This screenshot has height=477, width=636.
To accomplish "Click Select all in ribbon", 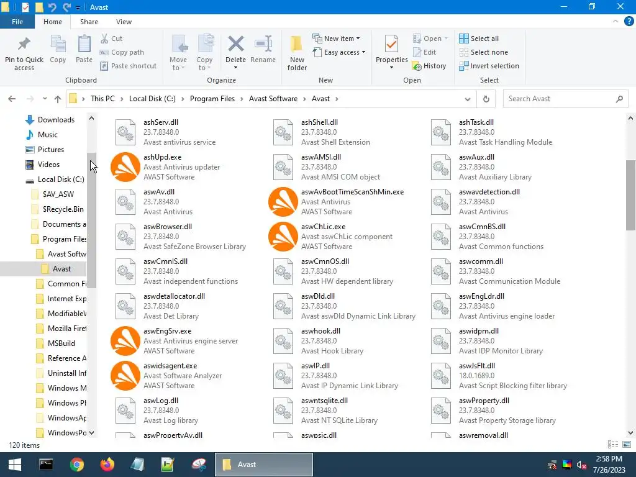I will click(479, 39).
